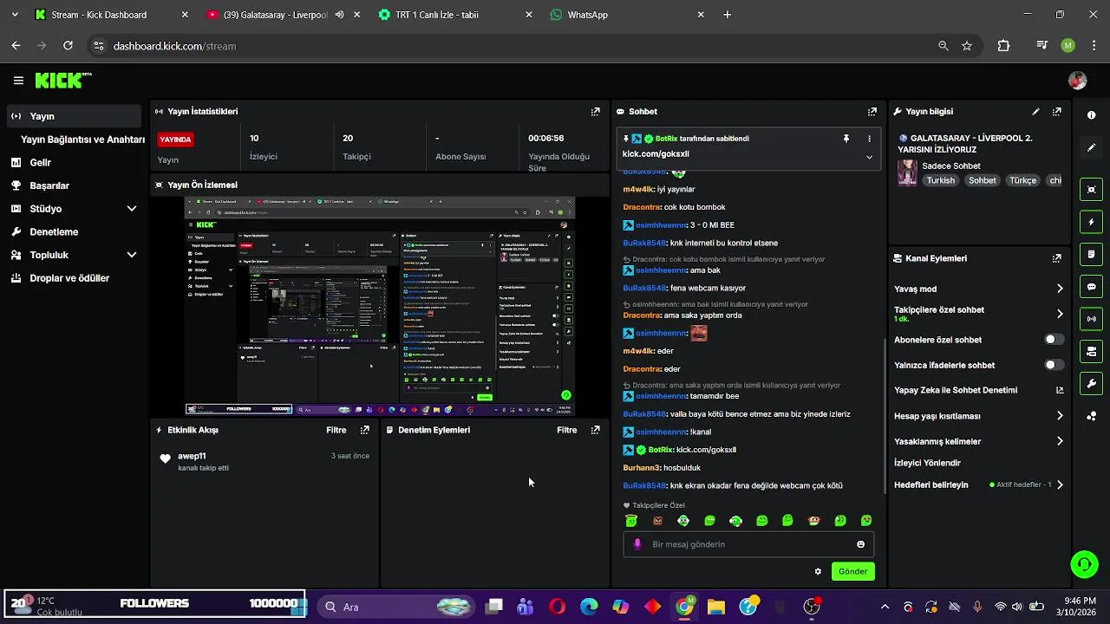Pop out the Sohbet chat panel
Image resolution: width=1110 pixels, height=624 pixels.
tap(872, 112)
